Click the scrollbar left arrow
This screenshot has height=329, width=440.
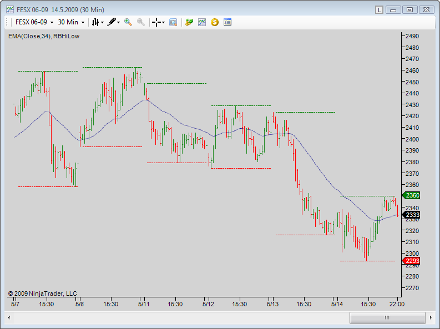click(x=9, y=317)
